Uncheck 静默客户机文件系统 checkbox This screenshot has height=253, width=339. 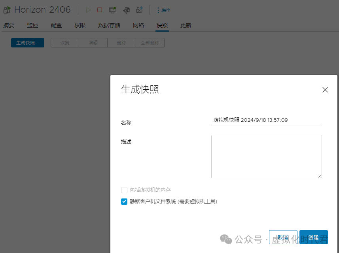(x=124, y=202)
